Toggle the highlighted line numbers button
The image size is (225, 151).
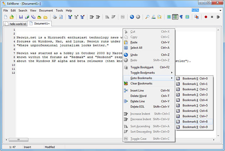click(x=175, y=17)
